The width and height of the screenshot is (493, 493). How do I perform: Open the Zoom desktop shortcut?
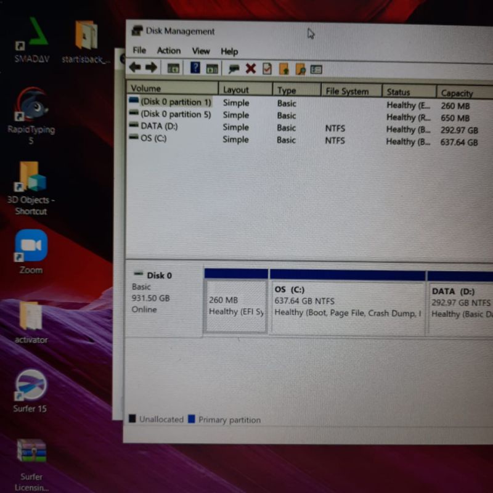click(x=31, y=246)
